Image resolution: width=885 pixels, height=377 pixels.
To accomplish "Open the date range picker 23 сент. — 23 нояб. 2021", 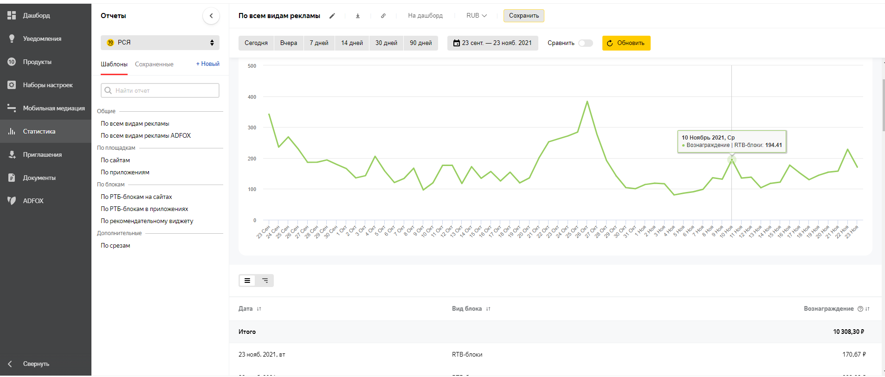I will pos(493,43).
